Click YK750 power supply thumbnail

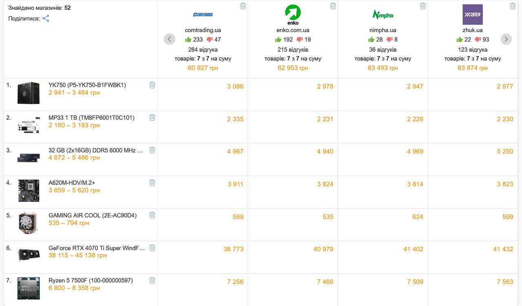[x=29, y=93]
